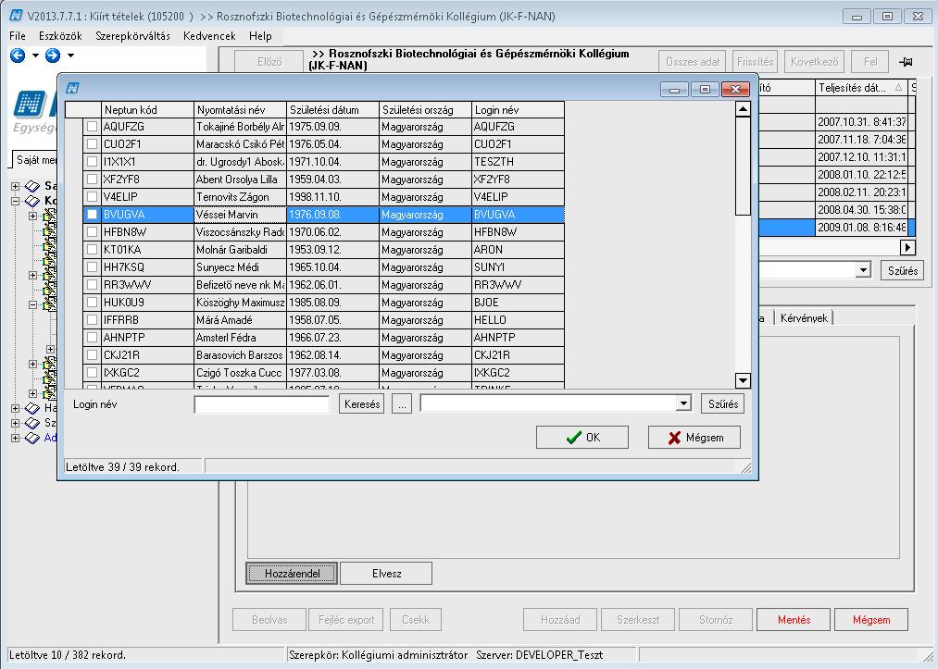Open the forward arrow history dropdown
Viewport: 938px width, 669px height.
point(70,56)
